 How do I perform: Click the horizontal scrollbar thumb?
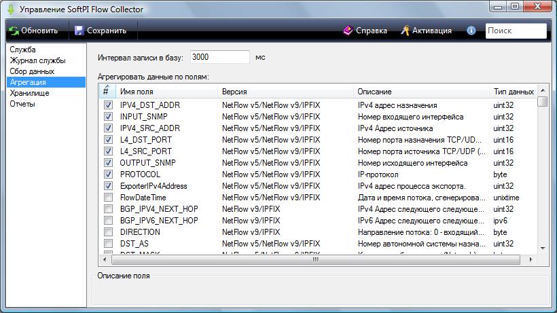click(x=315, y=260)
